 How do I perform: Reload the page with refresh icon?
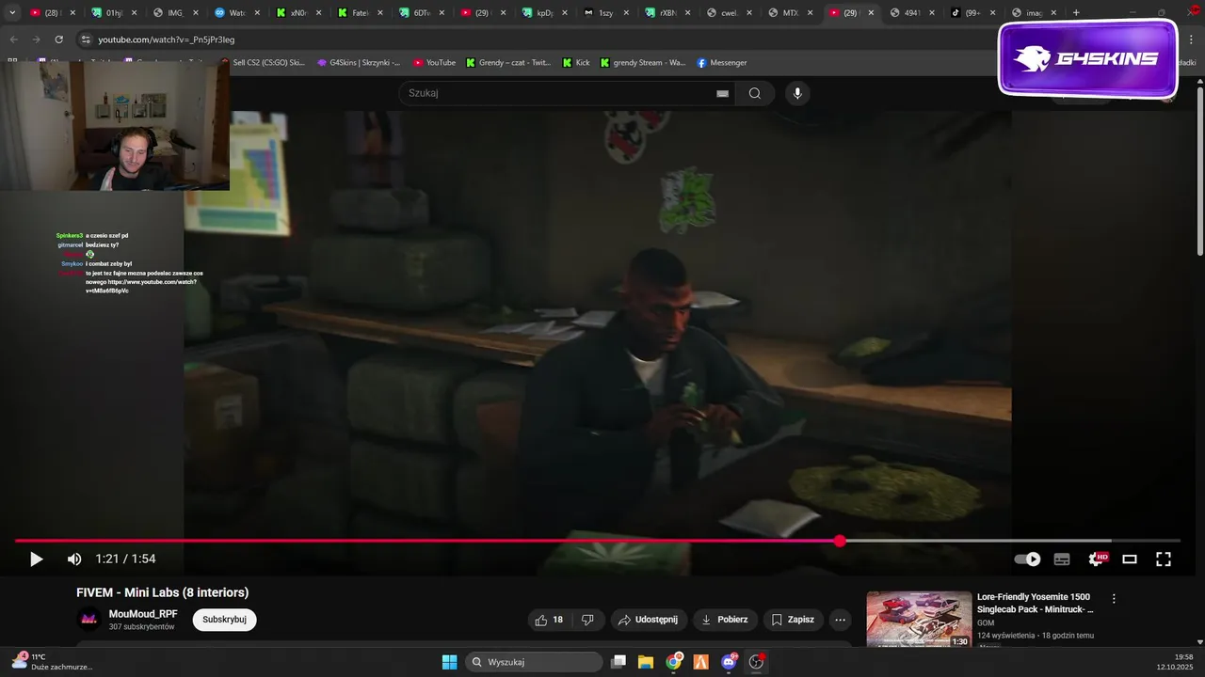(x=58, y=39)
